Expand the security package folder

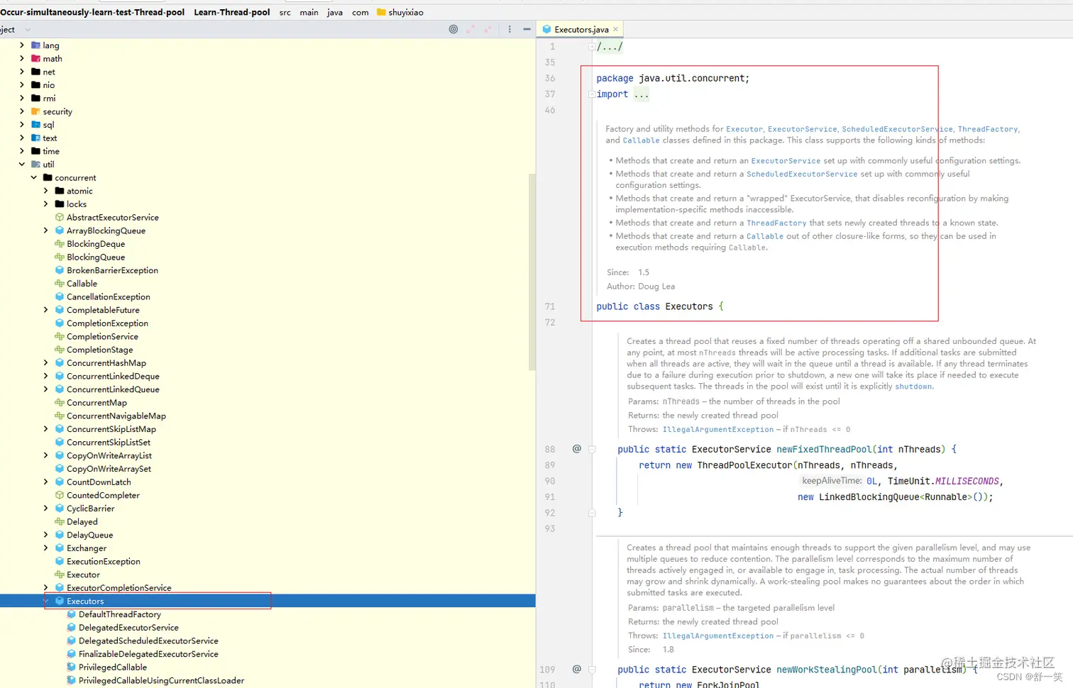click(x=22, y=111)
